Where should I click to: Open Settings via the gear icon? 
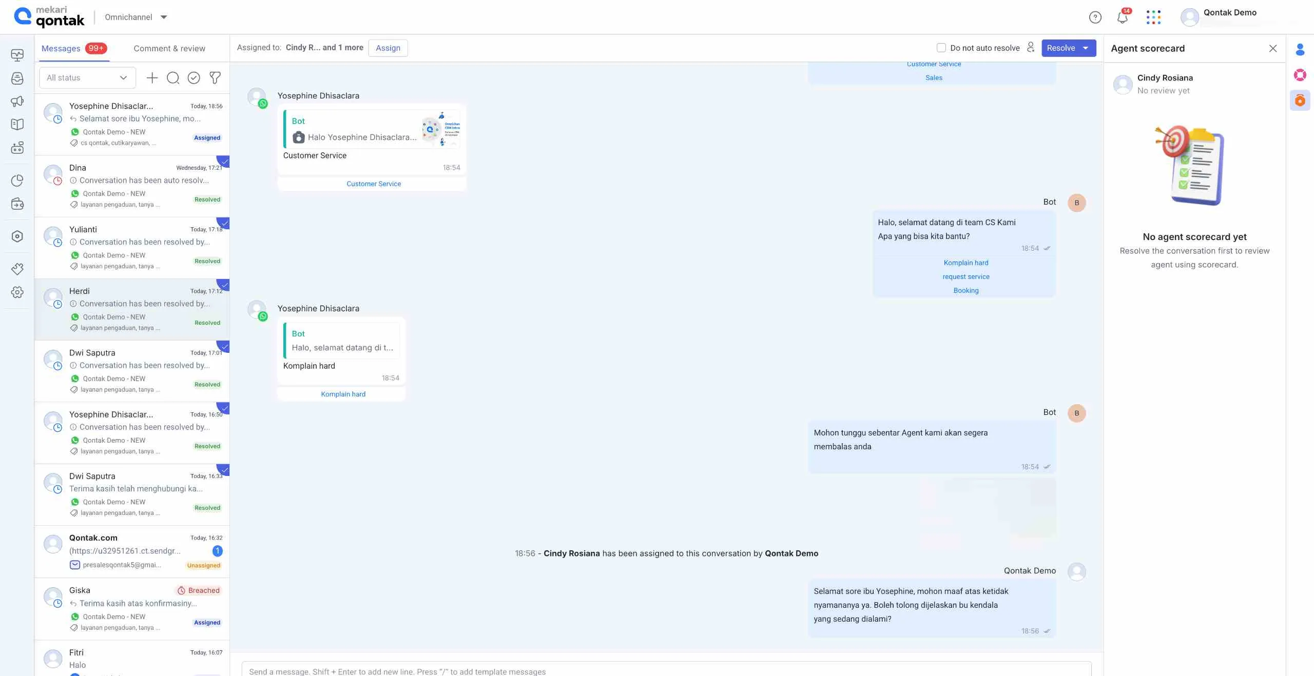click(x=17, y=292)
